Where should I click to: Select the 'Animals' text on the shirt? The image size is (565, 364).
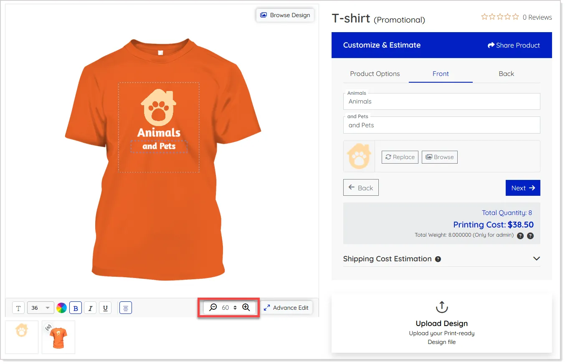coord(159,133)
